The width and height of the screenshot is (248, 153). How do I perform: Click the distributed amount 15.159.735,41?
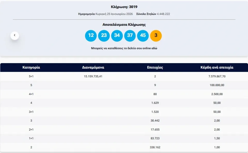[93, 76]
